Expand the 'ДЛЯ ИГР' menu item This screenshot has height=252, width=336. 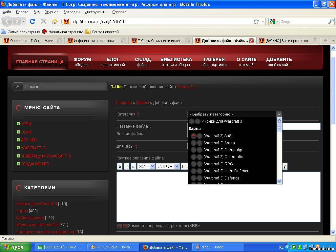[18, 140]
